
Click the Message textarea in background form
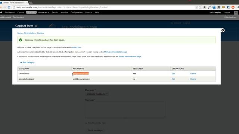click(x=125, y=110)
